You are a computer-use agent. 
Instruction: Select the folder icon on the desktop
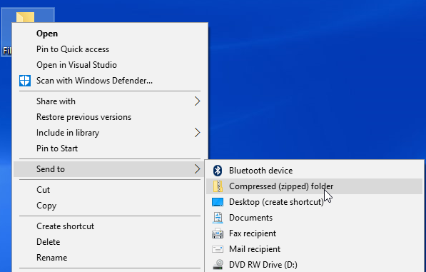25,17
